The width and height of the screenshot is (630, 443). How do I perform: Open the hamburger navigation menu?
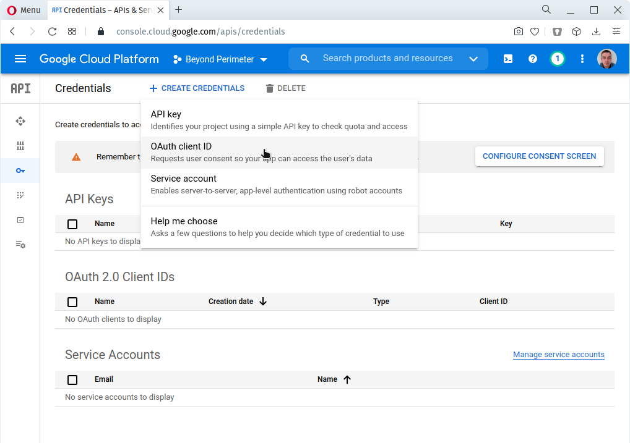pos(20,59)
